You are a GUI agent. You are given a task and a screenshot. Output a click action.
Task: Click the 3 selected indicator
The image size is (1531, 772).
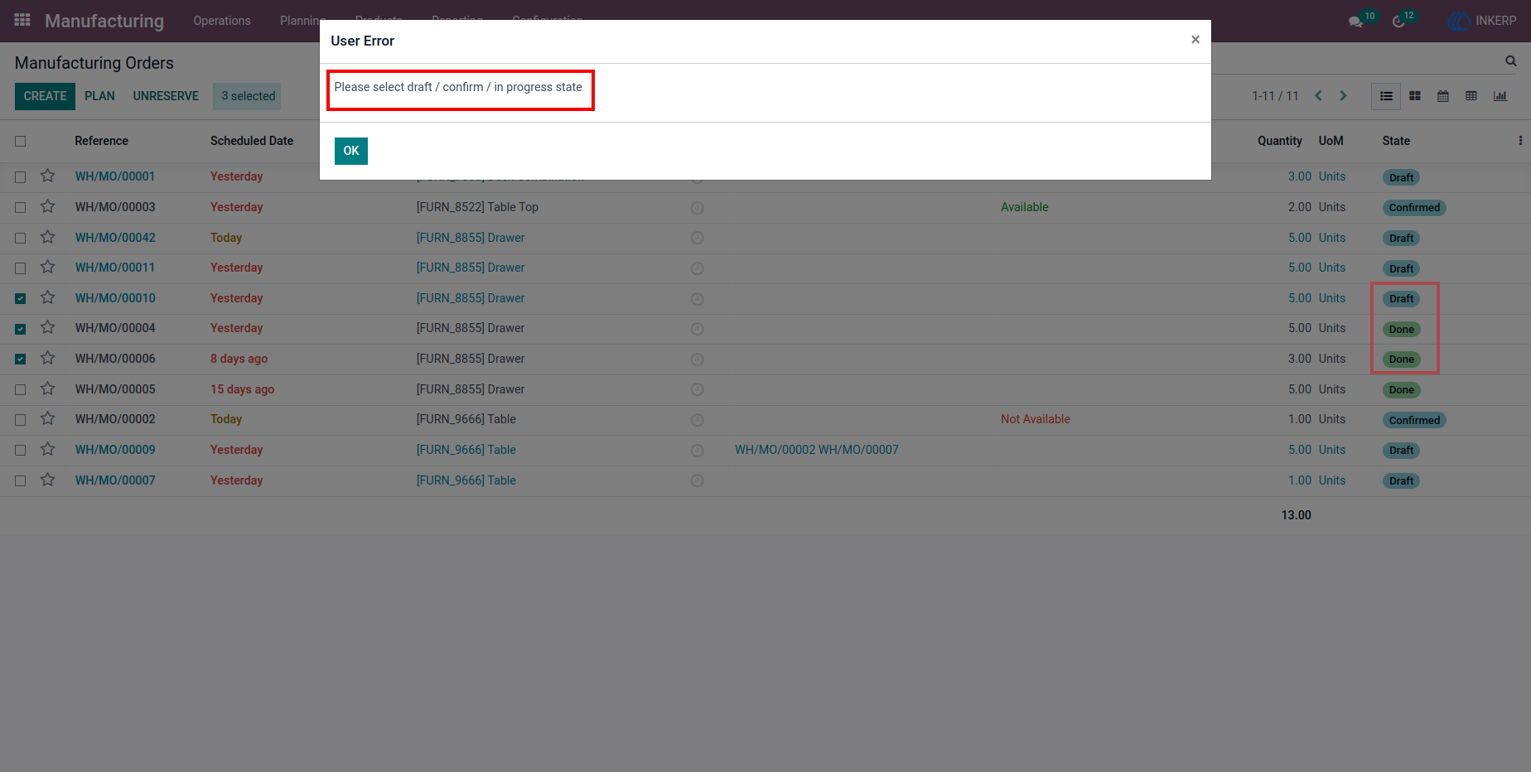click(248, 96)
